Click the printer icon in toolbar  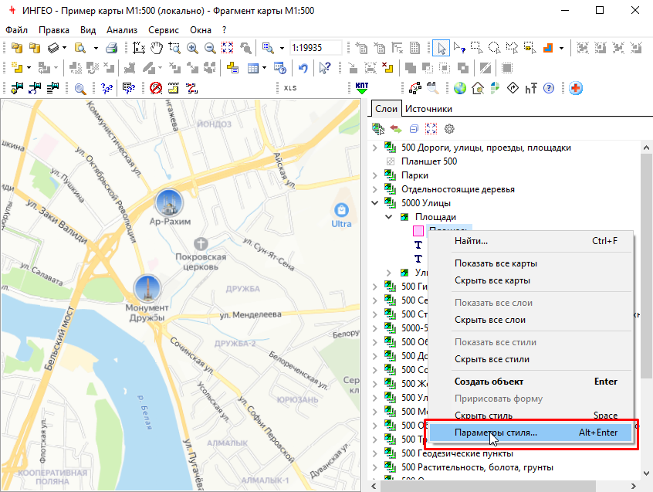[x=111, y=48]
